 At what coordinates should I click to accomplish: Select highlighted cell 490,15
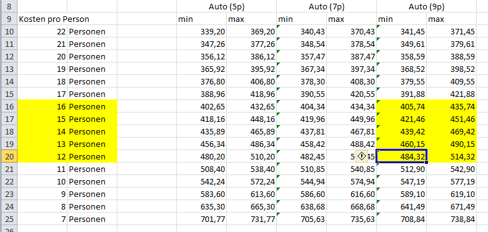point(451,144)
